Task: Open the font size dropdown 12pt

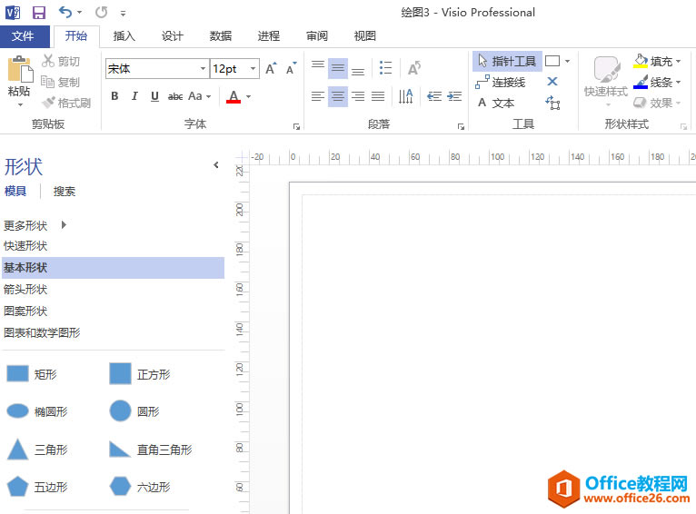Action: pyautogui.click(x=253, y=69)
